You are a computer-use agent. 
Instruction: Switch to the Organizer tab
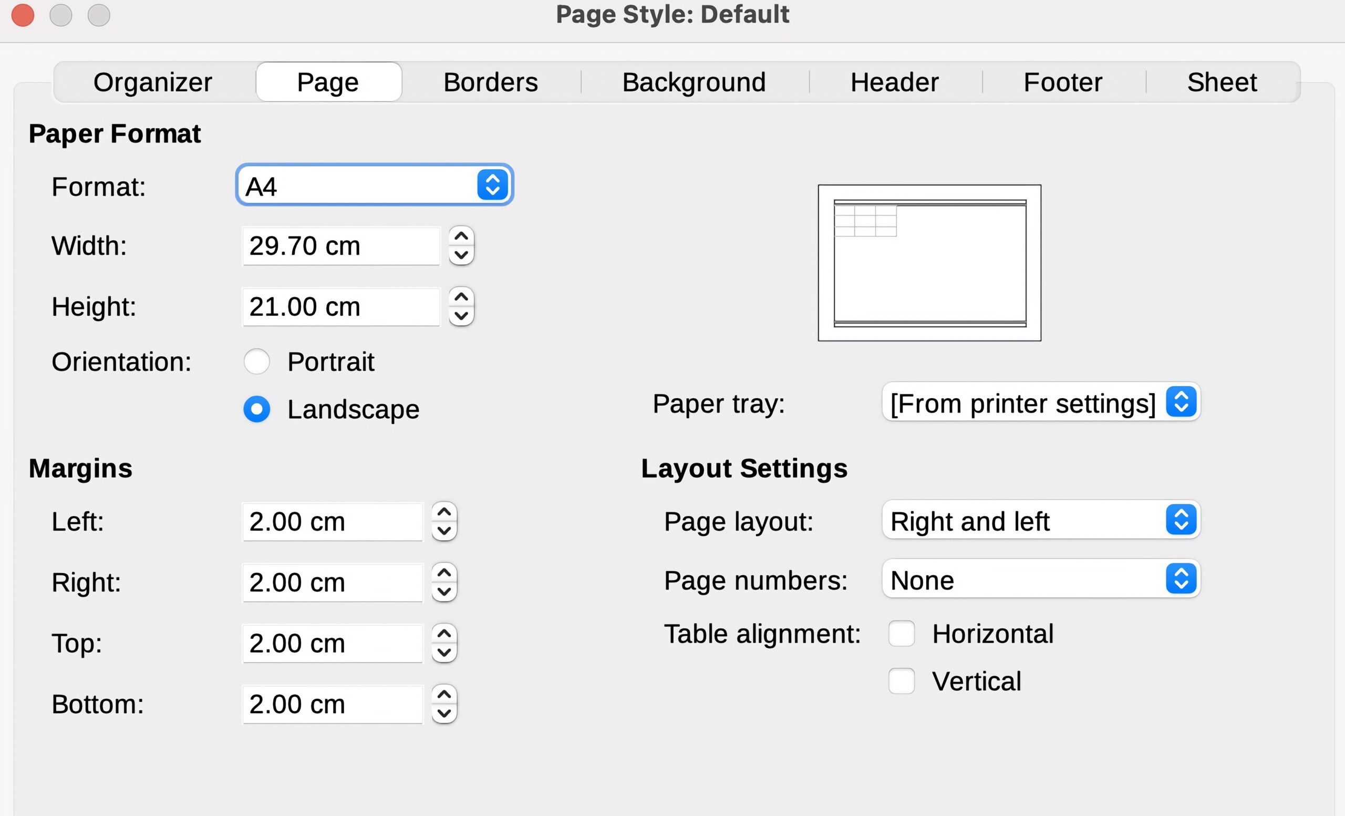click(152, 82)
